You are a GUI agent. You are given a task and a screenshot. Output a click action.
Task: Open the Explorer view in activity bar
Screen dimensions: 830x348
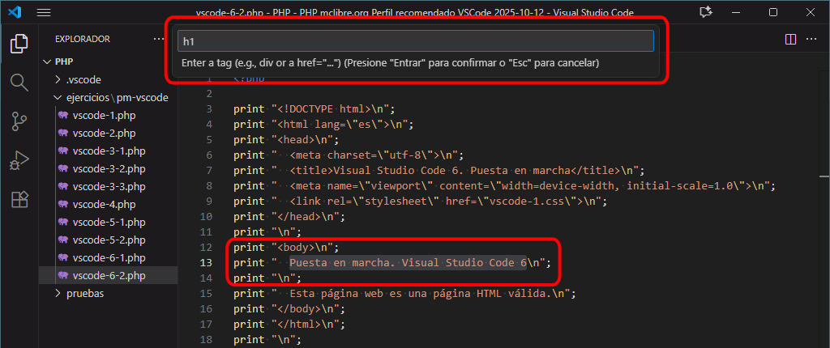tap(19, 45)
